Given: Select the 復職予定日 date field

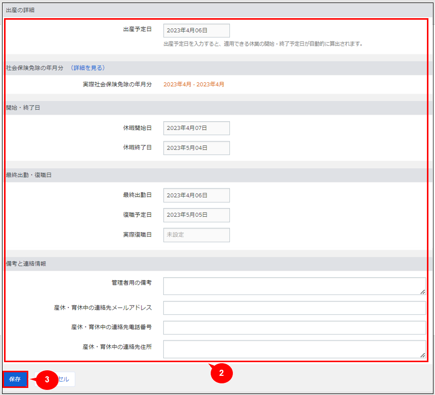Looking at the screenshot, I should coord(196,215).
